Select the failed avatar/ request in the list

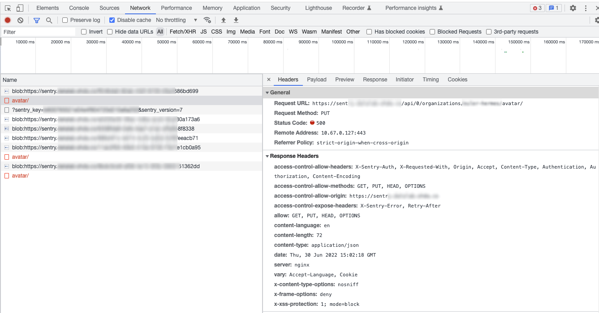click(x=20, y=100)
